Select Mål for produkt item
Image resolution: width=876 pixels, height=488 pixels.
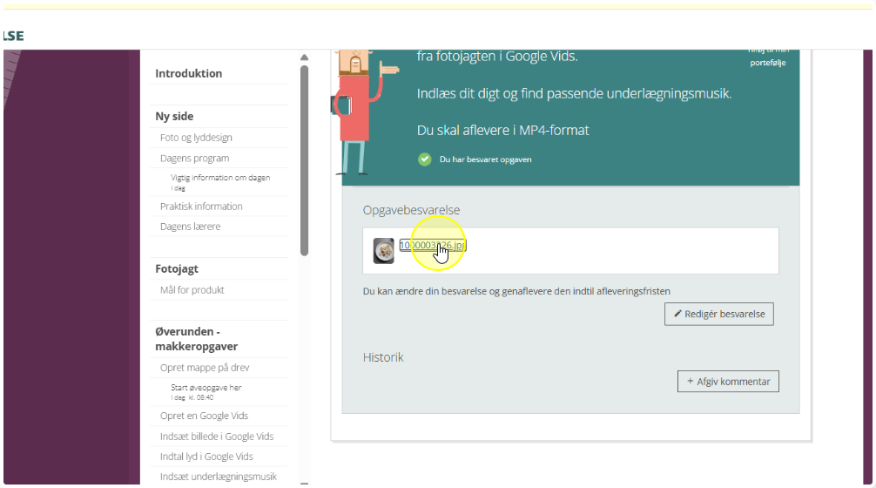click(192, 290)
